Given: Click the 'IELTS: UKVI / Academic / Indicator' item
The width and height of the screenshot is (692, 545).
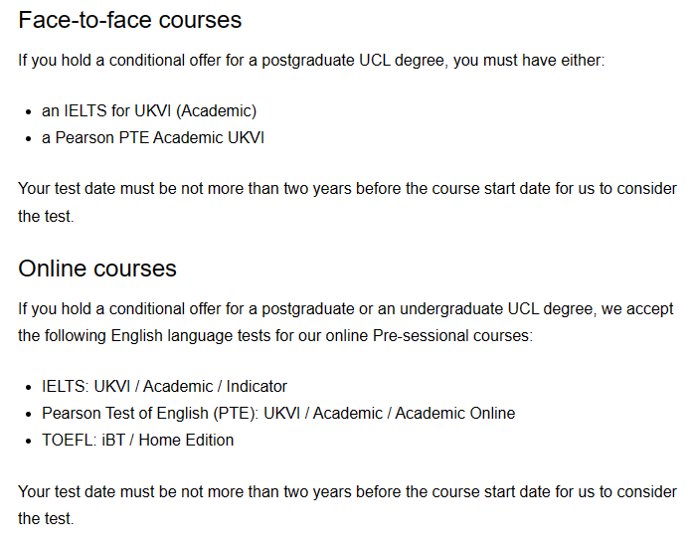Looking at the screenshot, I should click(x=164, y=386).
